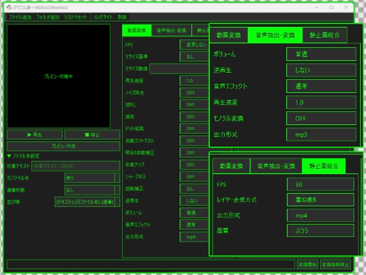366x275 pixels.
Task: Click リストリセット in the menu bar
Action: [75, 17]
